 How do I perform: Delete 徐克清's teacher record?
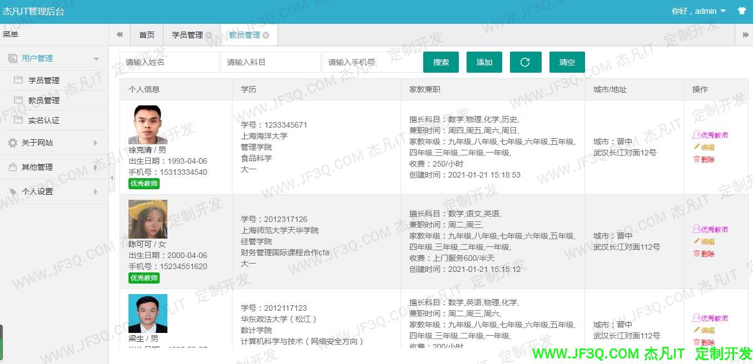pos(704,159)
